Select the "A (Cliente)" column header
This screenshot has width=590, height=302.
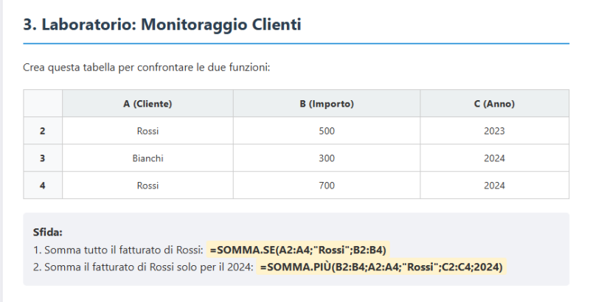pos(147,104)
